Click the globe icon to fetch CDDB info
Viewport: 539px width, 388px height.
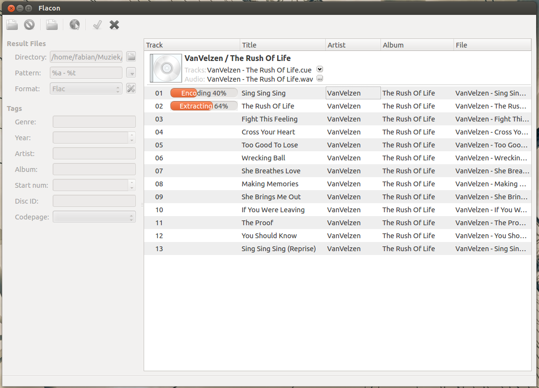click(x=74, y=24)
